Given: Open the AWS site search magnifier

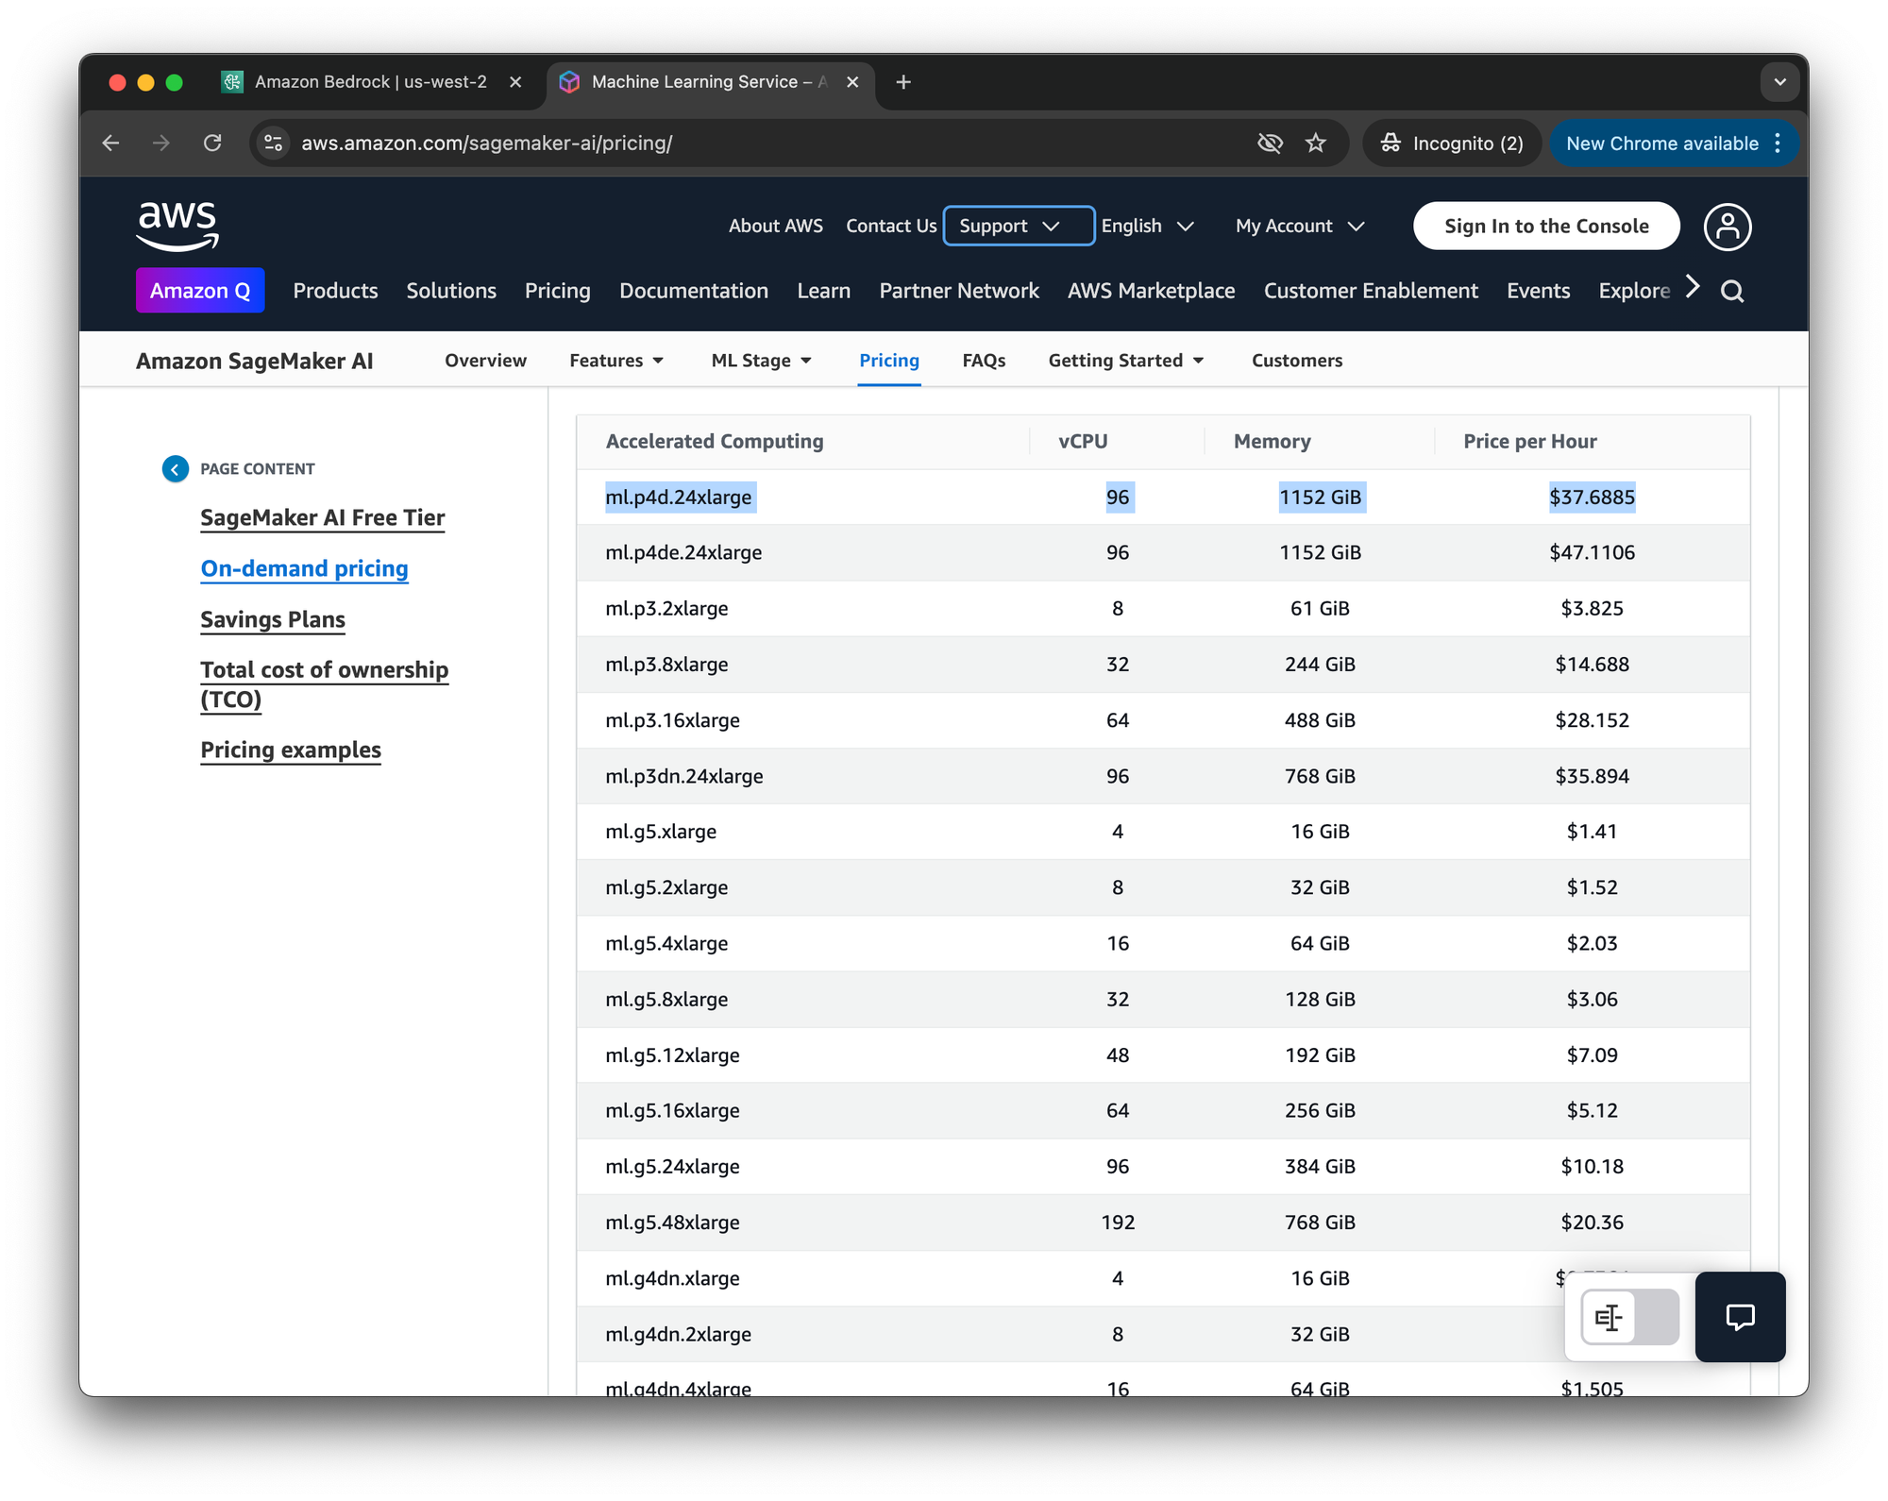Looking at the screenshot, I should point(1732,291).
